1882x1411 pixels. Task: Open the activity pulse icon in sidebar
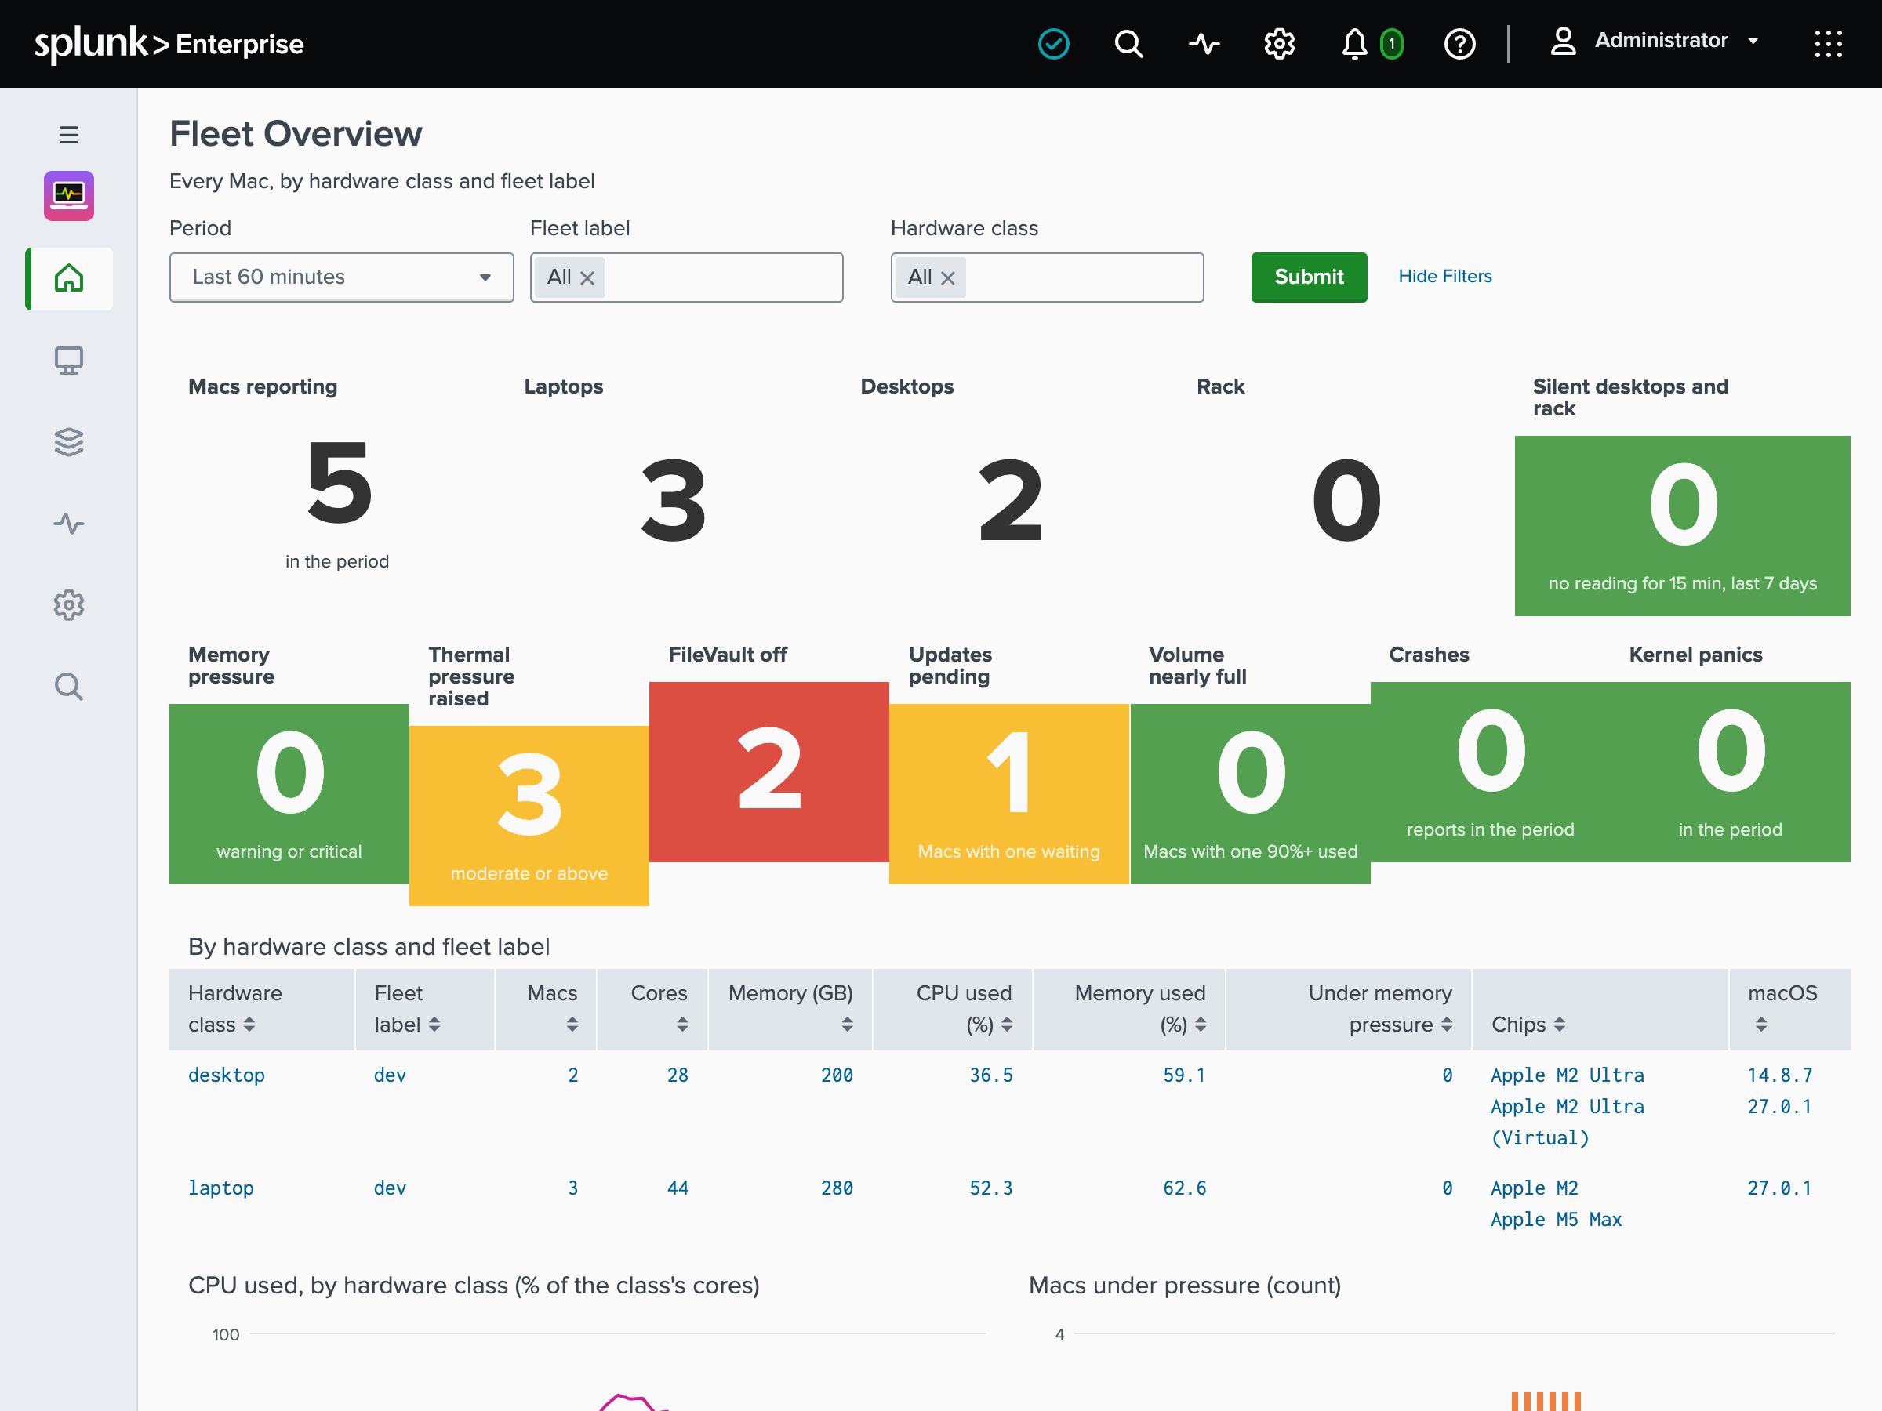pyautogui.click(x=69, y=523)
